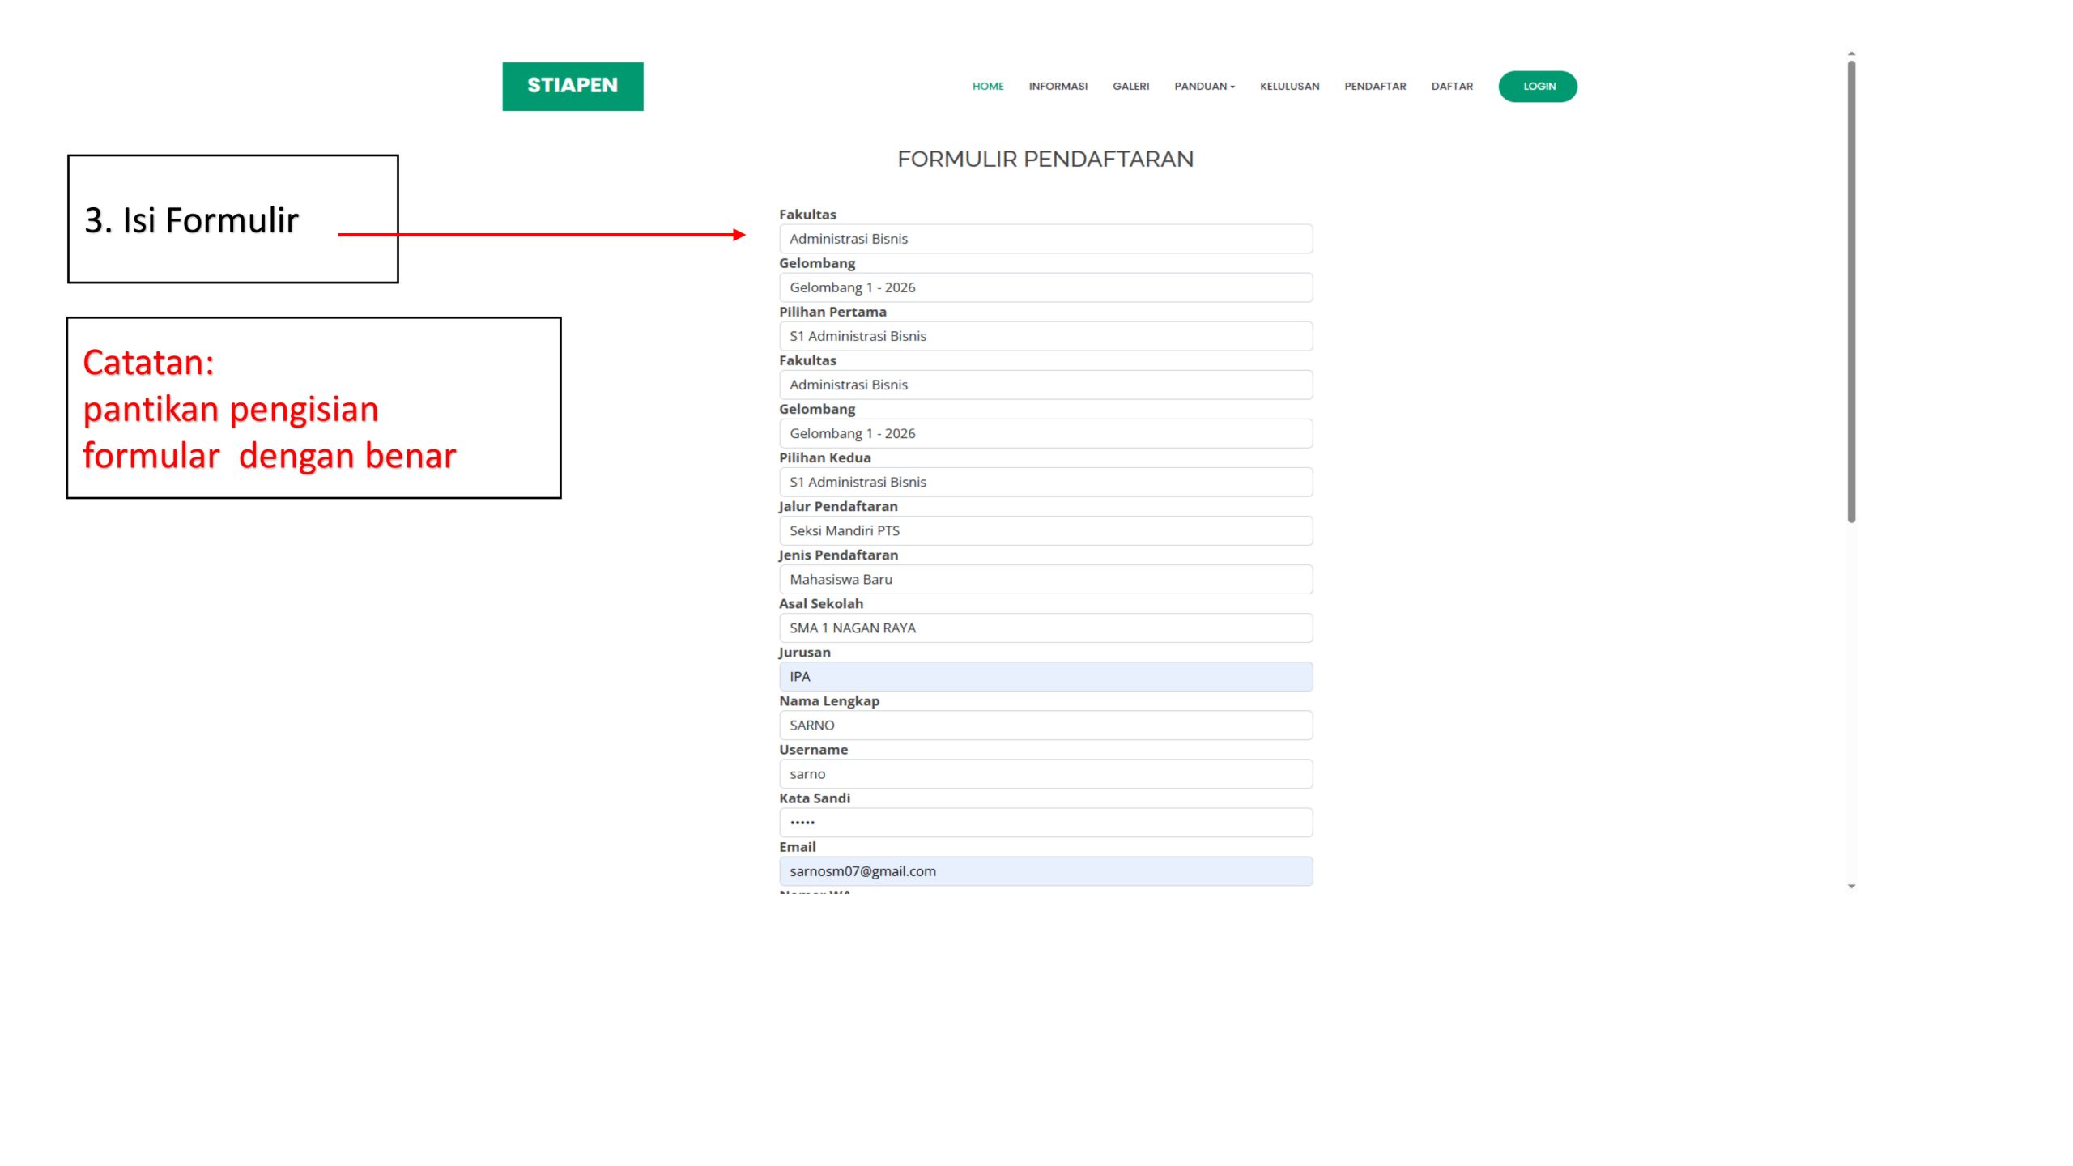
Task: Expand Jalur Pendaftaran dropdown
Action: pos(1045,530)
